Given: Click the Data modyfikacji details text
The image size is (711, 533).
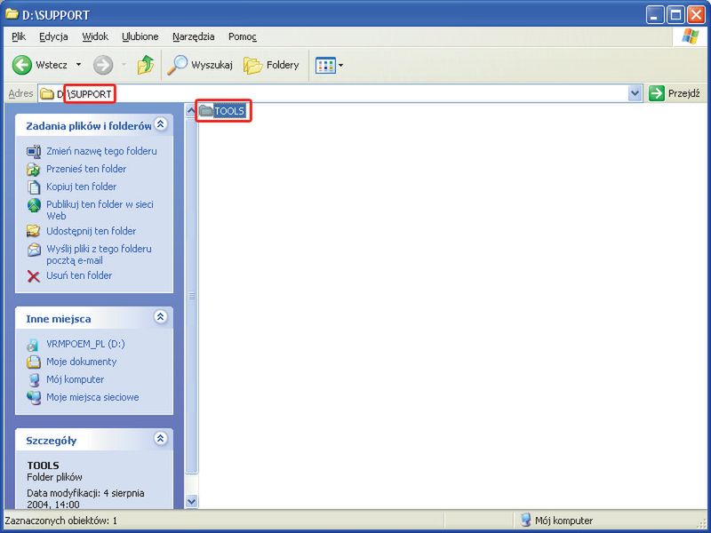Looking at the screenshot, I should click(x=85, y=498).
